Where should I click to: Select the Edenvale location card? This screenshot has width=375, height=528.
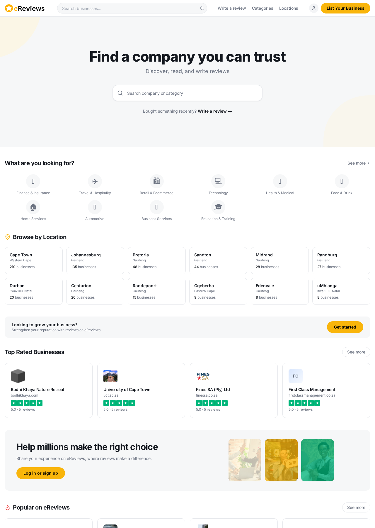[280, 291]
